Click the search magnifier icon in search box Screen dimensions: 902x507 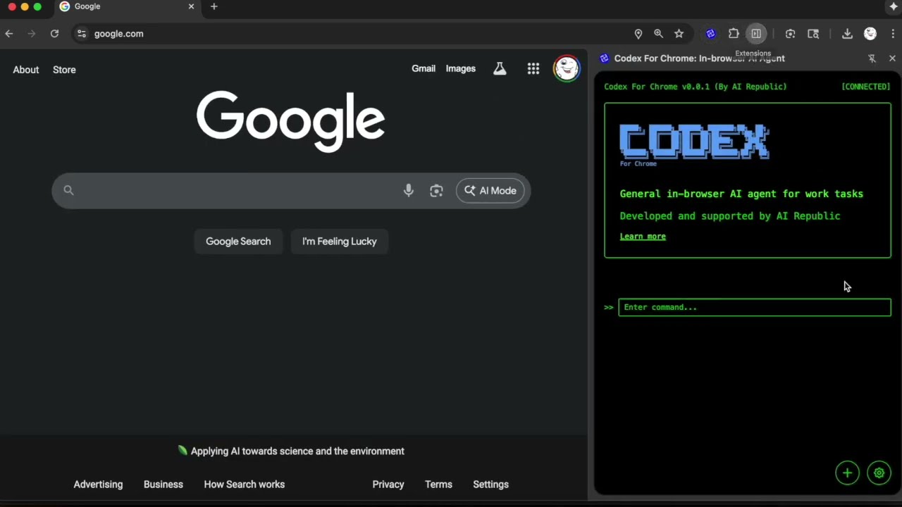(68, 190)
